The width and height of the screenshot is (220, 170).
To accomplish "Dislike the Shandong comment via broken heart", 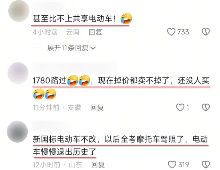I will tap(206, 164).
